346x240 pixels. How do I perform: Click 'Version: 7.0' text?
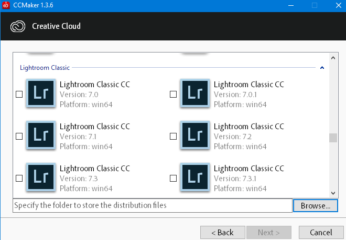point(79,95)
